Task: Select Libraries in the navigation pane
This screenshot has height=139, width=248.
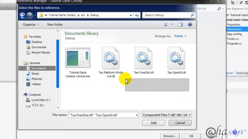Action: 34,63
